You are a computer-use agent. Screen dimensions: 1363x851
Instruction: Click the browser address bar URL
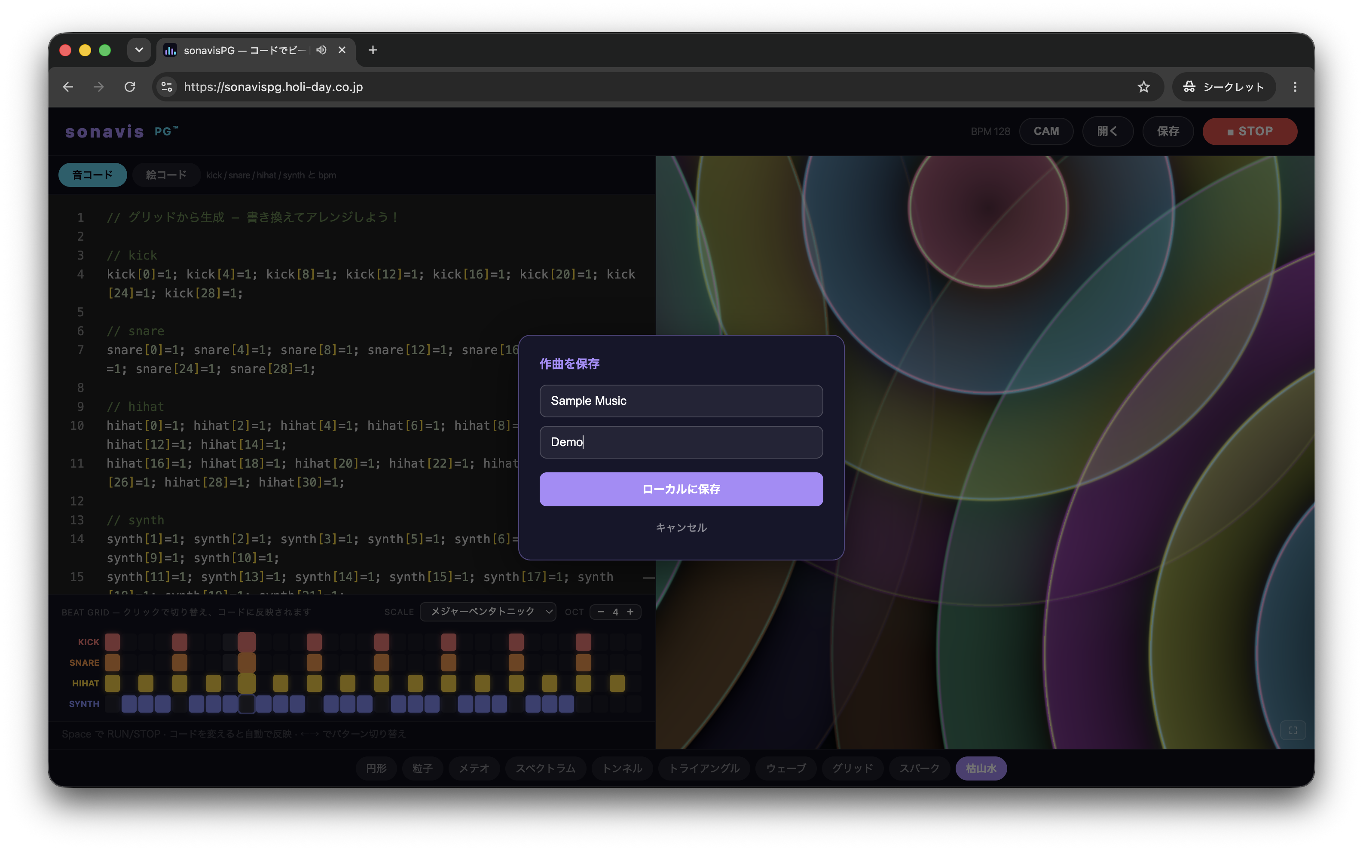273,87
